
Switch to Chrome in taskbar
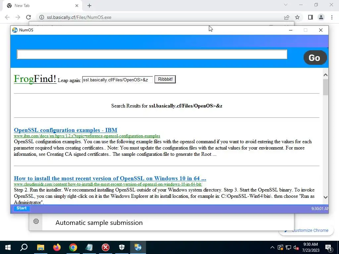73,247
